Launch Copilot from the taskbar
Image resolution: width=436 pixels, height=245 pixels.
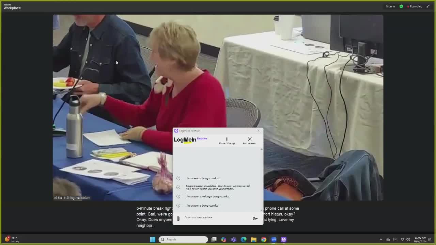[x=224, y=240]
